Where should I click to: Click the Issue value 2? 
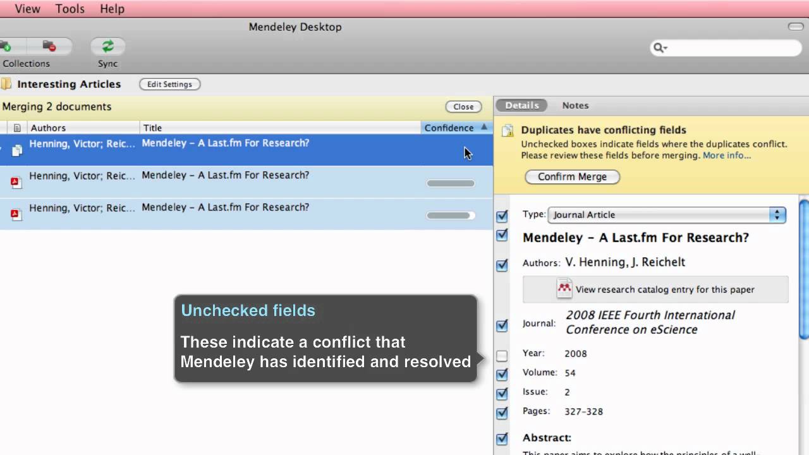pos(567,392)
